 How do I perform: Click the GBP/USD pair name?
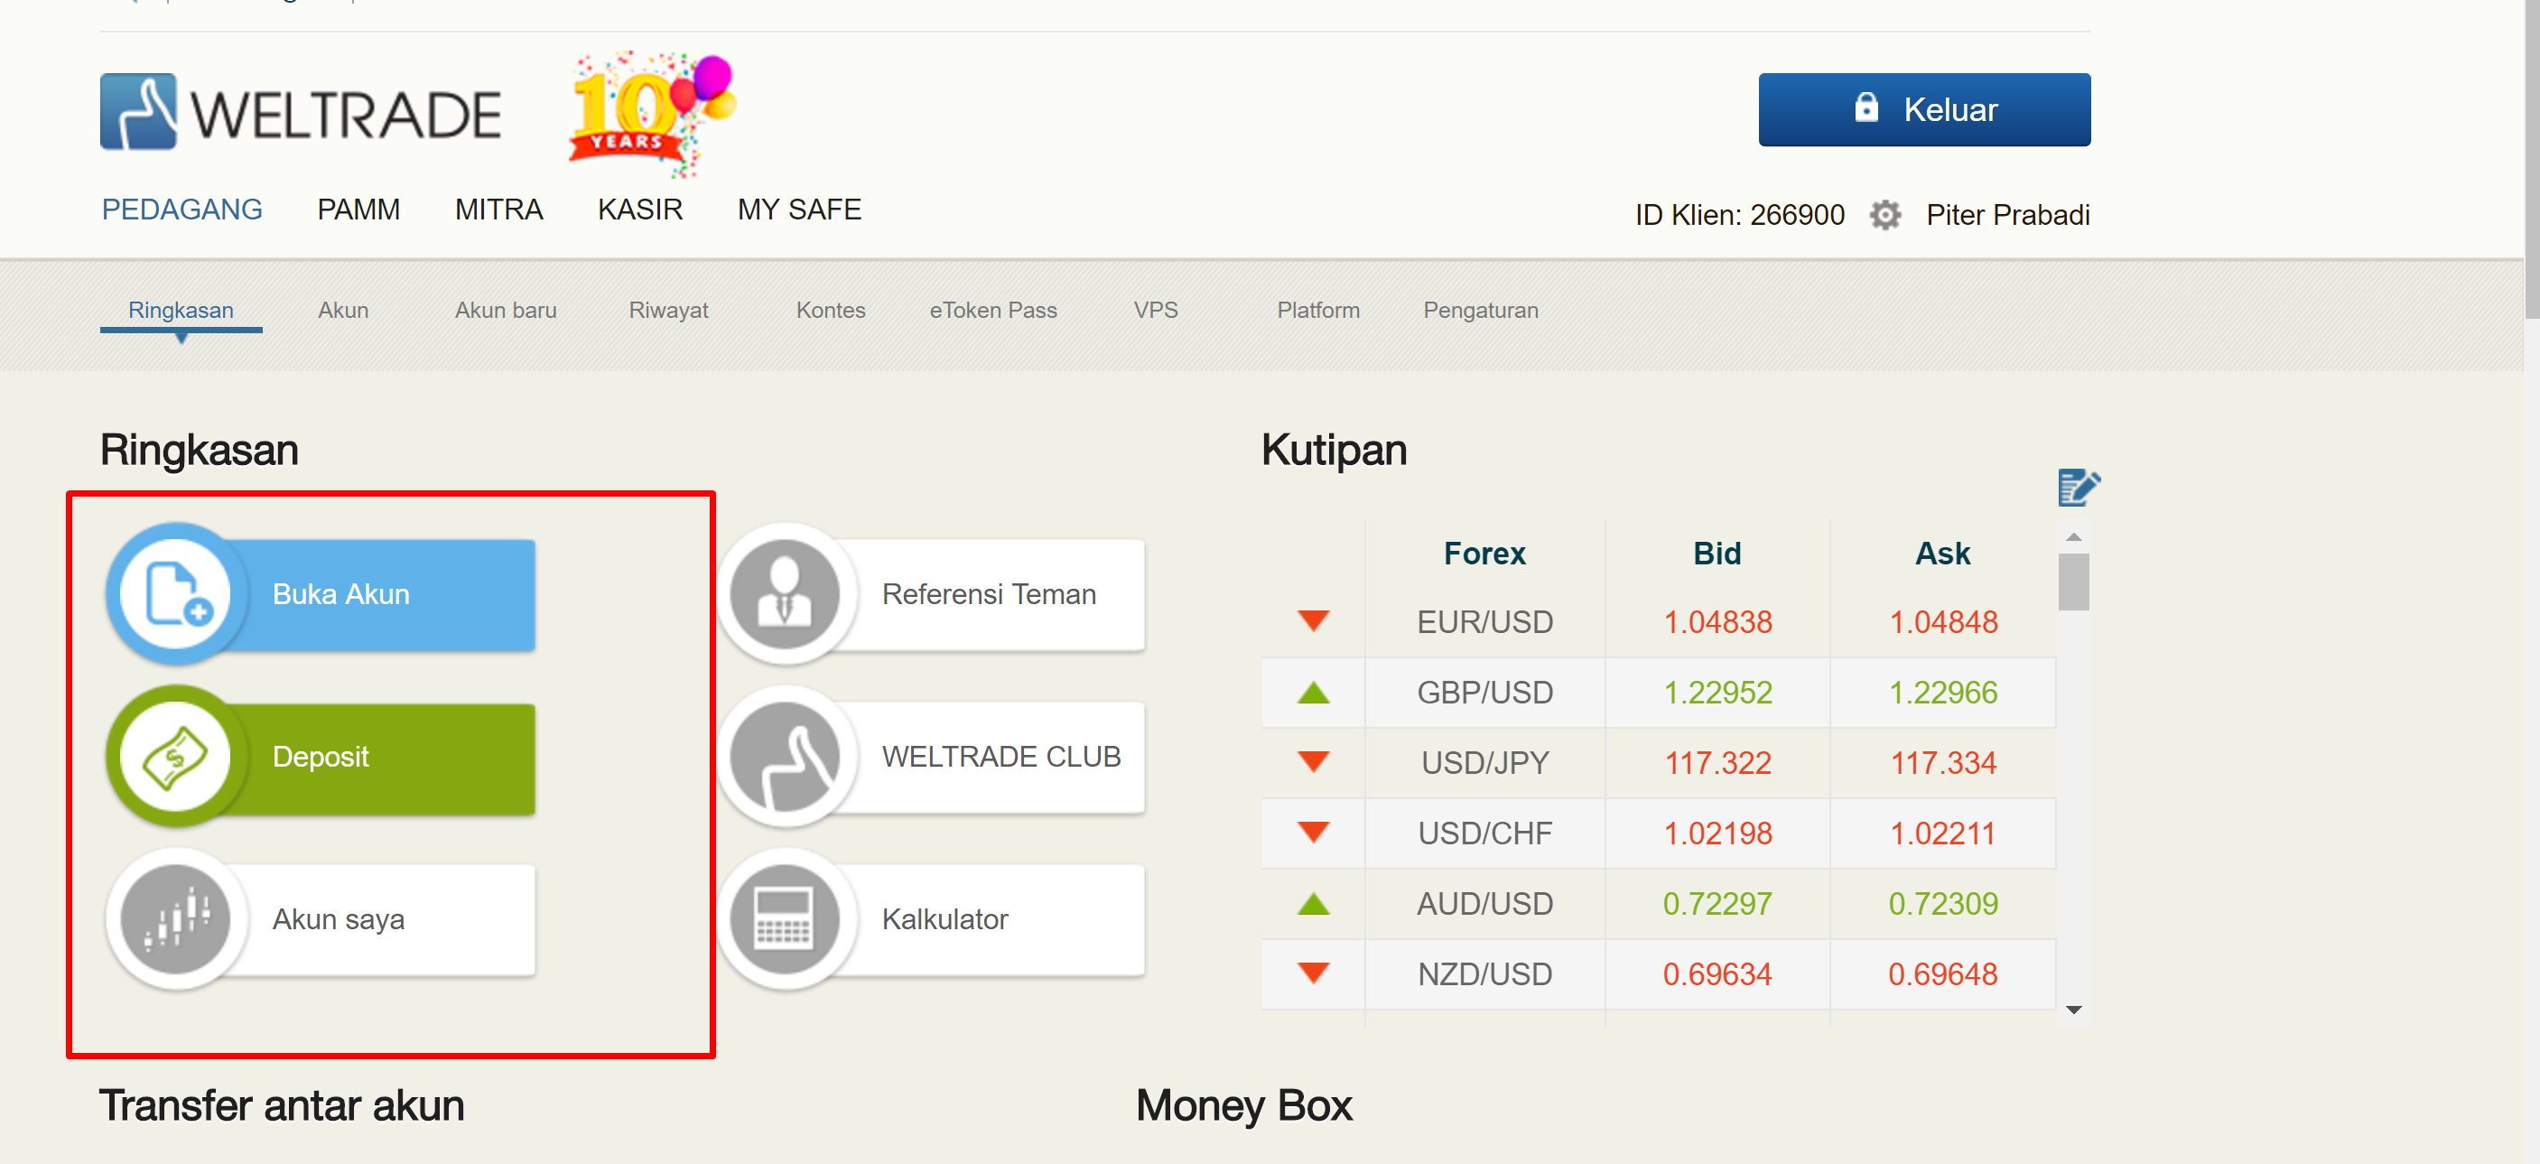point(1485,693)
